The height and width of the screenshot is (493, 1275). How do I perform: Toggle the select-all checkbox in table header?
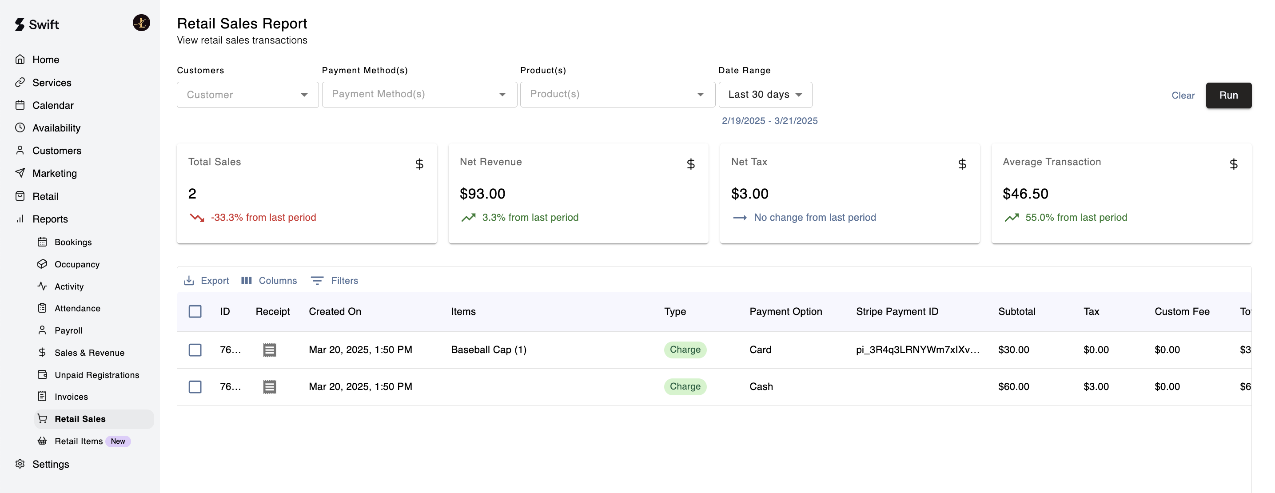[195, 311]
